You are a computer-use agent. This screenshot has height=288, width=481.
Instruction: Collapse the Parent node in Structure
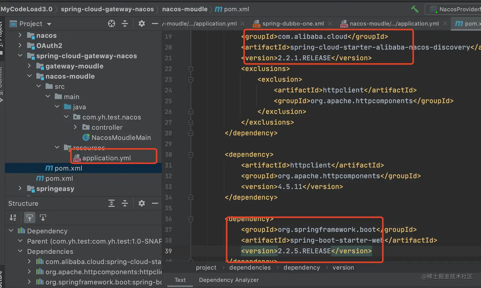click(20, 241)
